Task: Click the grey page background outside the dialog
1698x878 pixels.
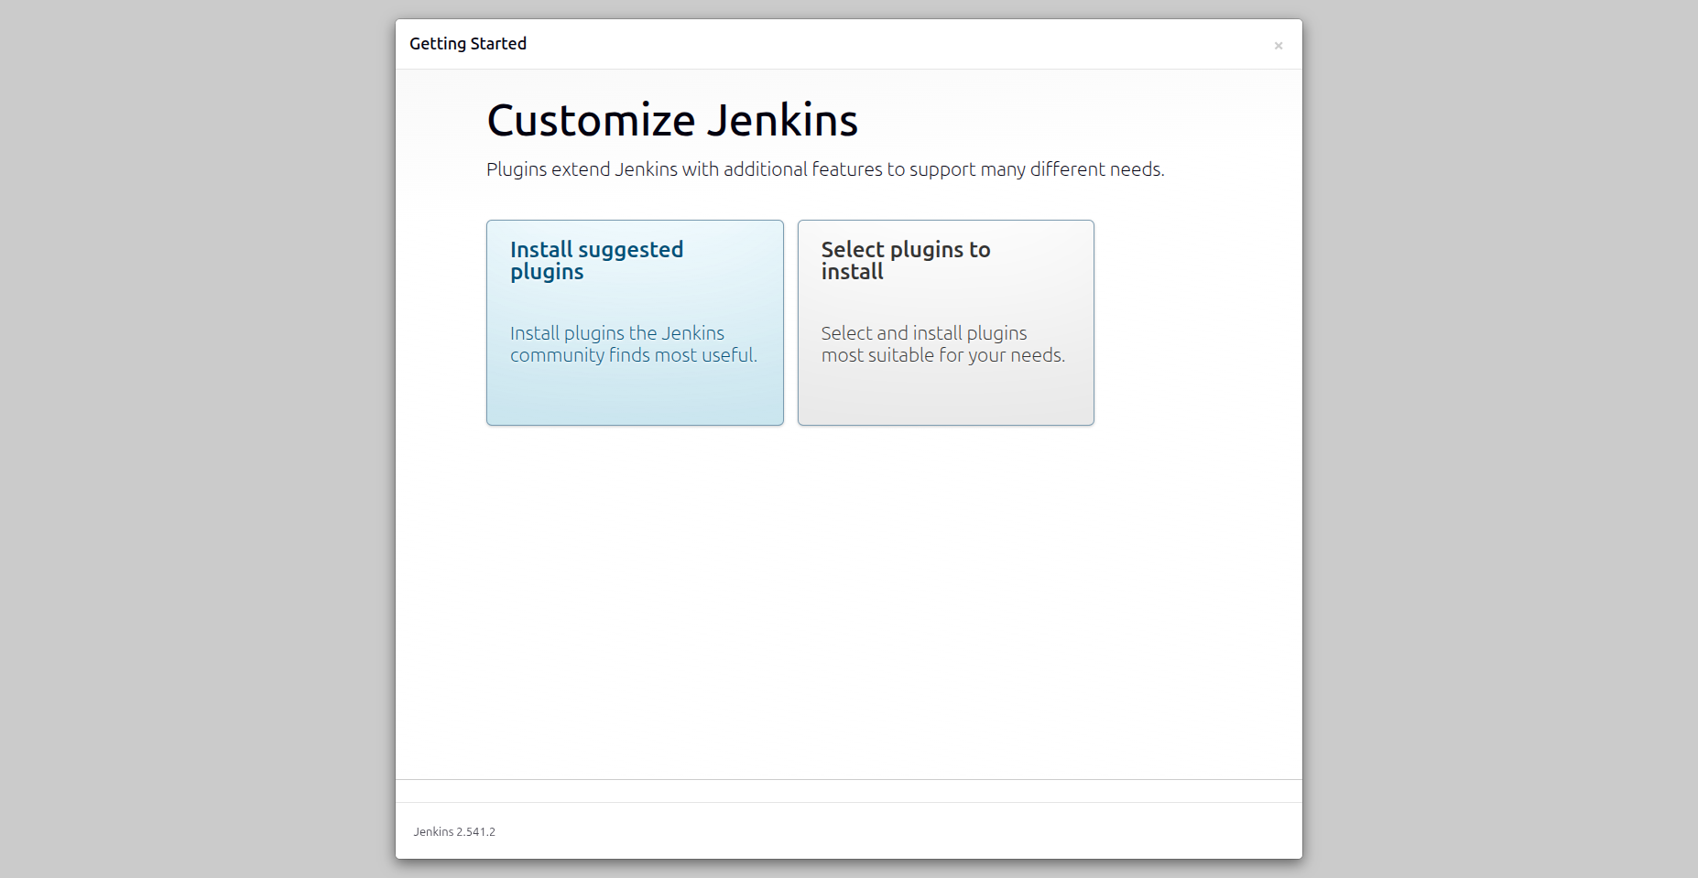Action: point(183,439)
